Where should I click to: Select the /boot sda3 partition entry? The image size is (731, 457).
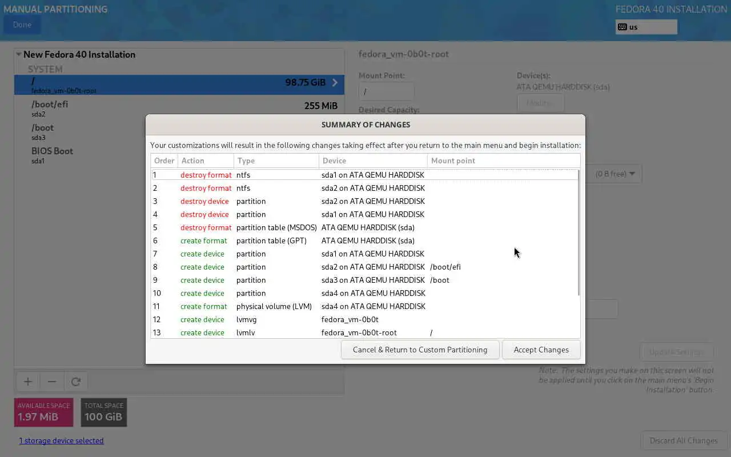click(179, 132)
